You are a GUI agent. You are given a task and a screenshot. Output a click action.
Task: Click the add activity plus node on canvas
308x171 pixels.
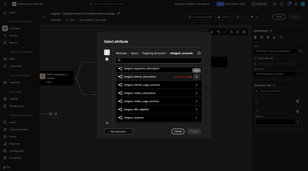pyautogui.click(x=56, y=114)
